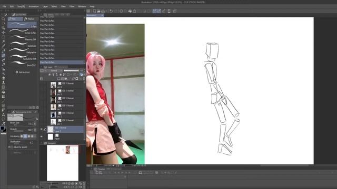337x189 pixels.
Task: Select the Figure line tool
Action: click(x=3, y=101)
